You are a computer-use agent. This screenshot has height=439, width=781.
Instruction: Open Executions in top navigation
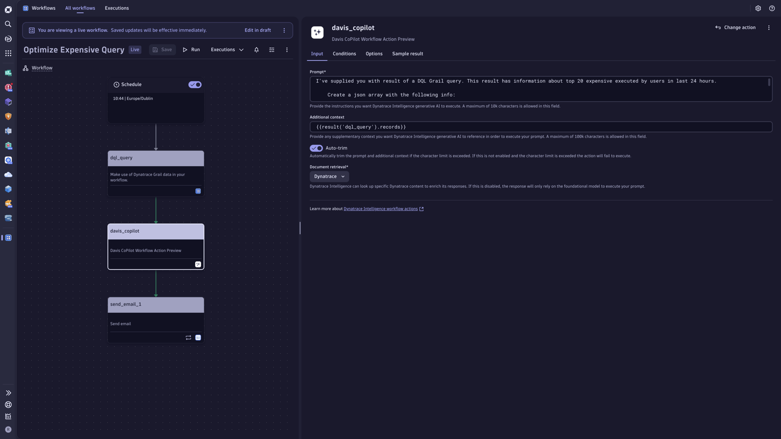tap(117, 8)
